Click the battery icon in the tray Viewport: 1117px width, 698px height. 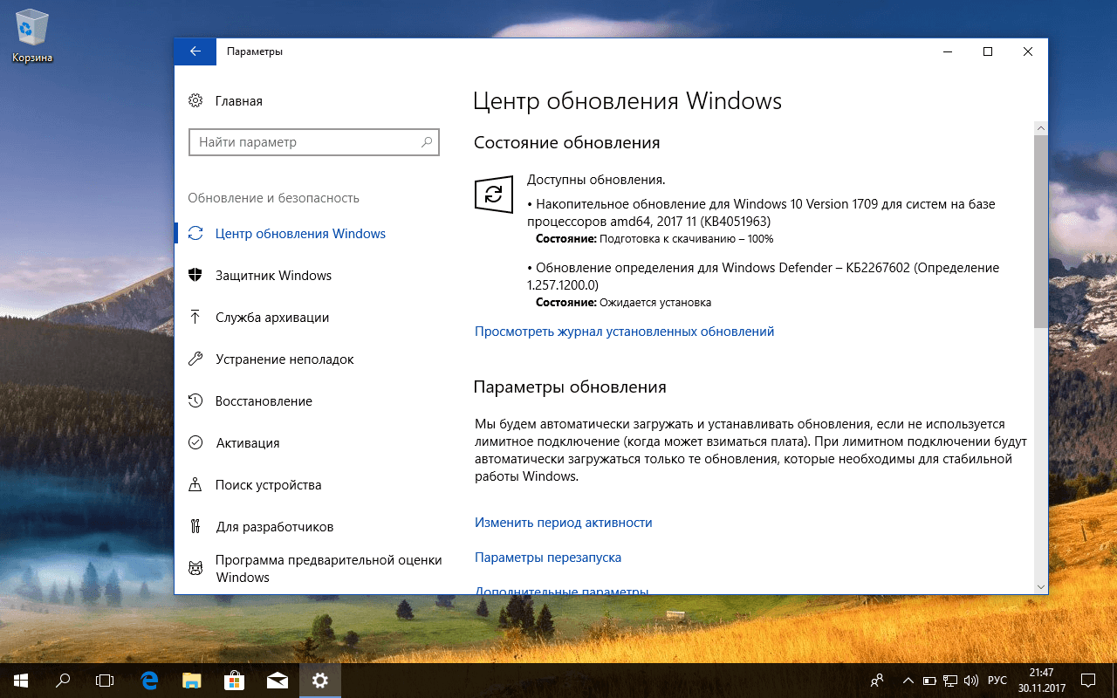930,680
